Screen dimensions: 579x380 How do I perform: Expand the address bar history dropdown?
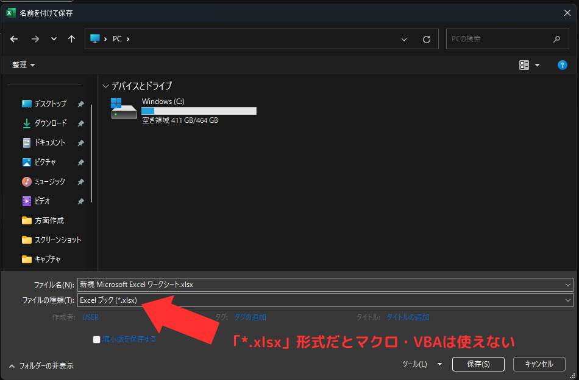404,40
